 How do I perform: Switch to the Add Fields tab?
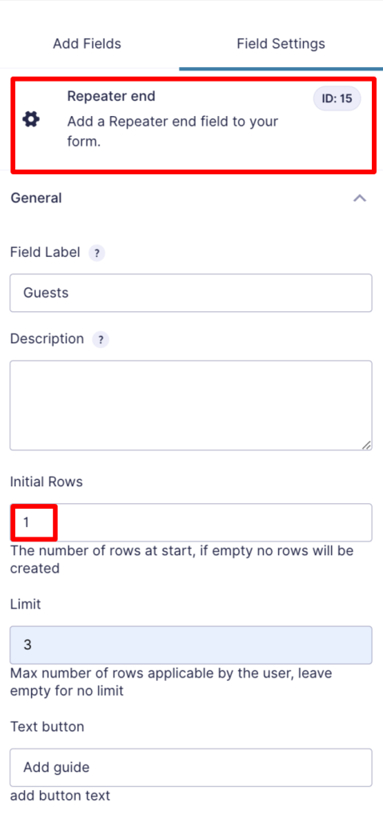[86, 43]
